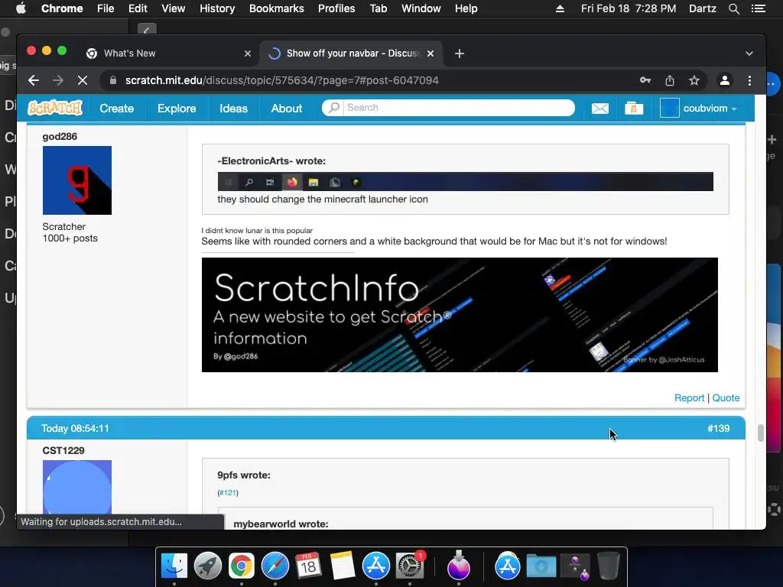Open the Chrome profile avatar icon
Screen dimensions: 783x587
[725, 80]
